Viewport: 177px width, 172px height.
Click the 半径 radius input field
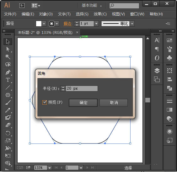(82, 88)
